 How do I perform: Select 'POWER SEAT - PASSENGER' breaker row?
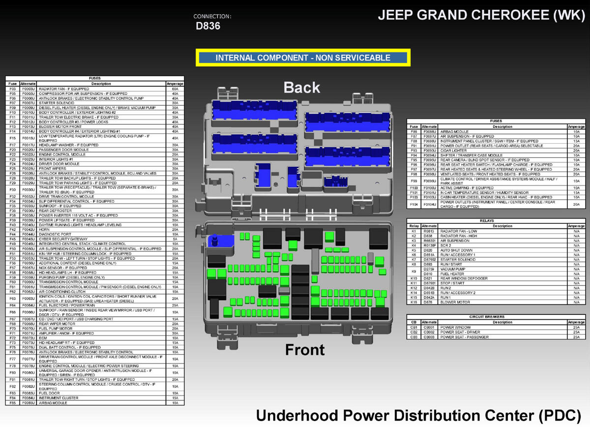coord(496,337)
